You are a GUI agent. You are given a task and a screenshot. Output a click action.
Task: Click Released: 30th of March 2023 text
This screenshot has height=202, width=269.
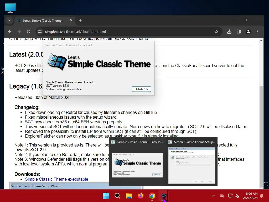(x=43, y=97)
